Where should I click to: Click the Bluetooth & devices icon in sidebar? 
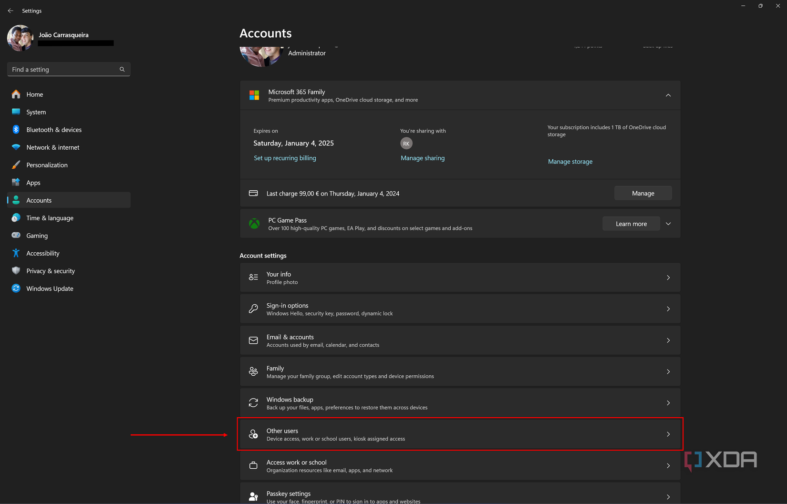point(16,130)
